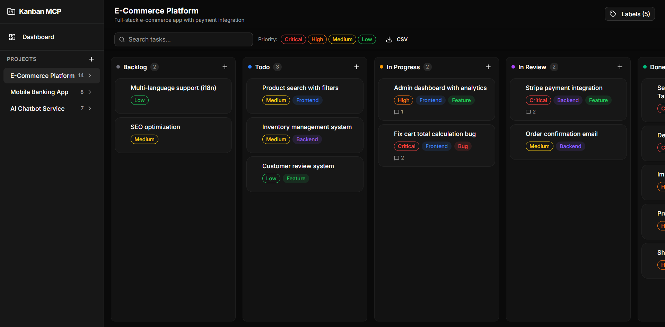Add a task to the Backlog column
665x327 pixels.
[x=225, y=67]
